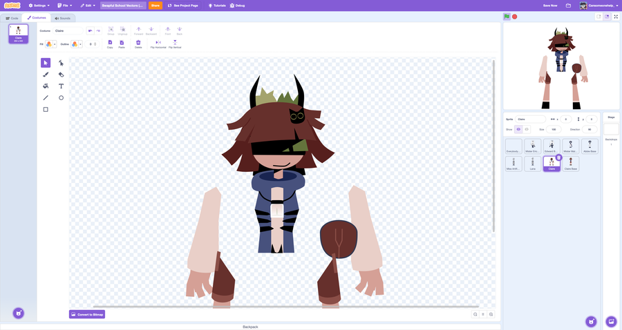622x330 pixels.
Task: Hide sprite with the crossed eye toggle
Action: (x=527, y=130)
